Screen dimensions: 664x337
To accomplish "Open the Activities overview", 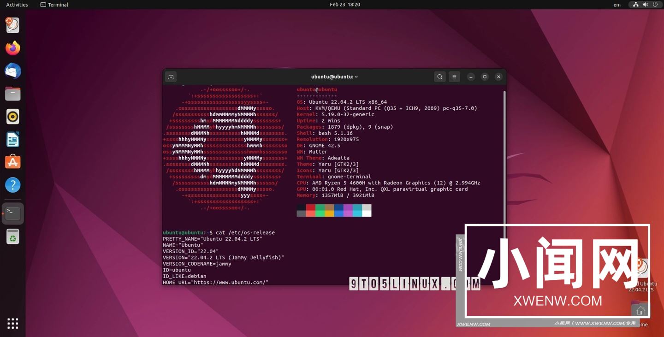I will coord(17,5).
